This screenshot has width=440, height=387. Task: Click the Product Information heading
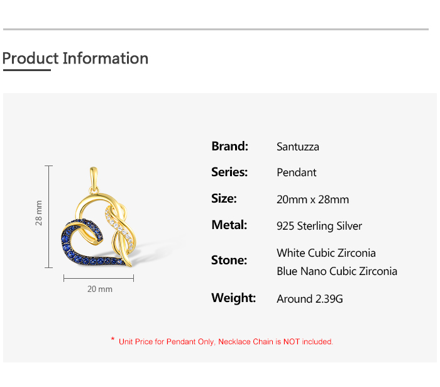(x=75, y=59)
